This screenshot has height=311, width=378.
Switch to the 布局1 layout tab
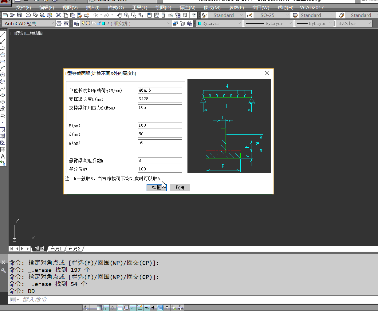(x=56, y=249)
